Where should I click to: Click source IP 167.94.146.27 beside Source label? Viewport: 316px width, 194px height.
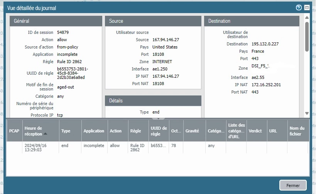coord(166,40)
